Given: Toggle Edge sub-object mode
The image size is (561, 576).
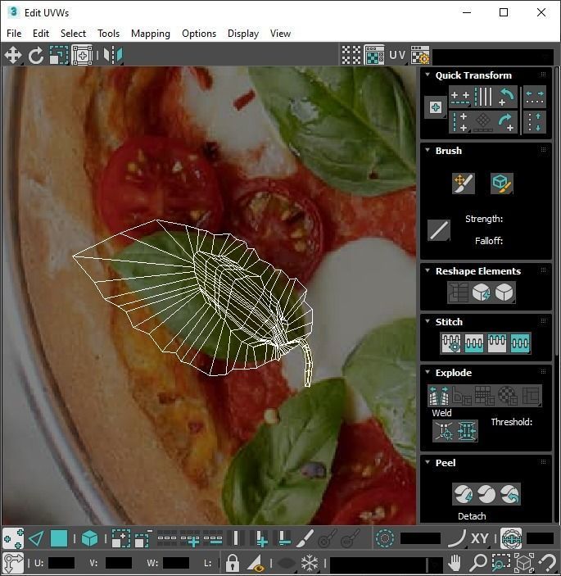Looking at the screenshot, I should [36, 539].
